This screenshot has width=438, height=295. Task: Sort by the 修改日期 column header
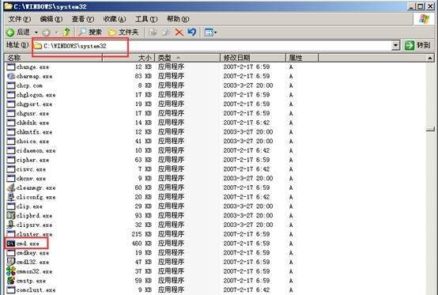[x=253, y=58]
